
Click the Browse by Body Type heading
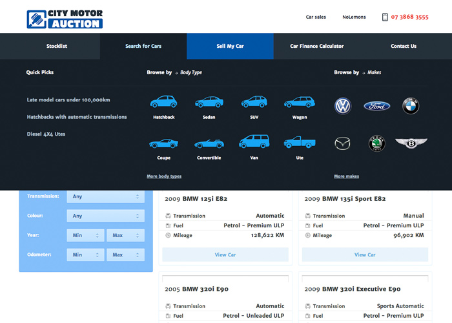[x=174, y=72]
